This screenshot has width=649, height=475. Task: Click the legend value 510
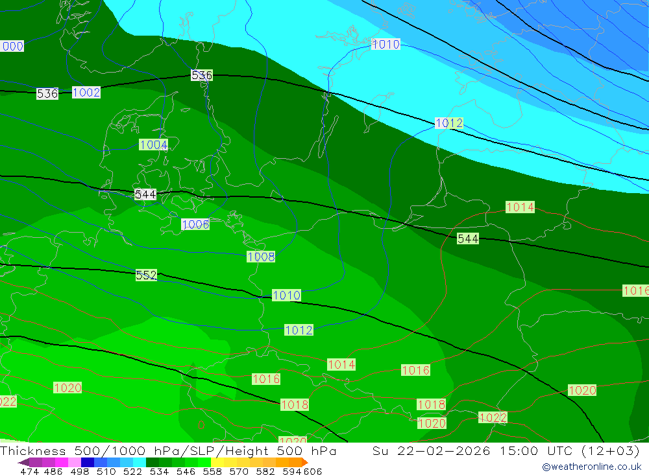[x=106, y=471]
